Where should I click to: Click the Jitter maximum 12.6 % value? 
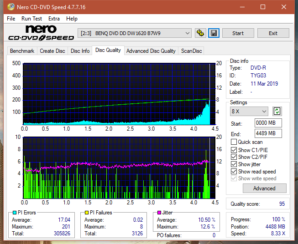208,227
